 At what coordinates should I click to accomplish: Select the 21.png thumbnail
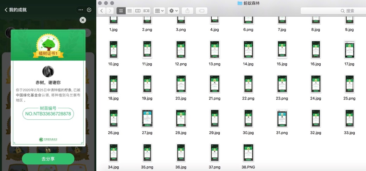click(214, 84)
